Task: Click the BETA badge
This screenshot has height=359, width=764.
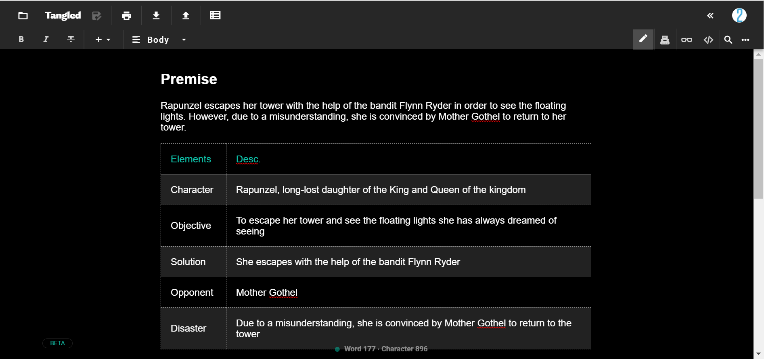Action: point(57,343)
